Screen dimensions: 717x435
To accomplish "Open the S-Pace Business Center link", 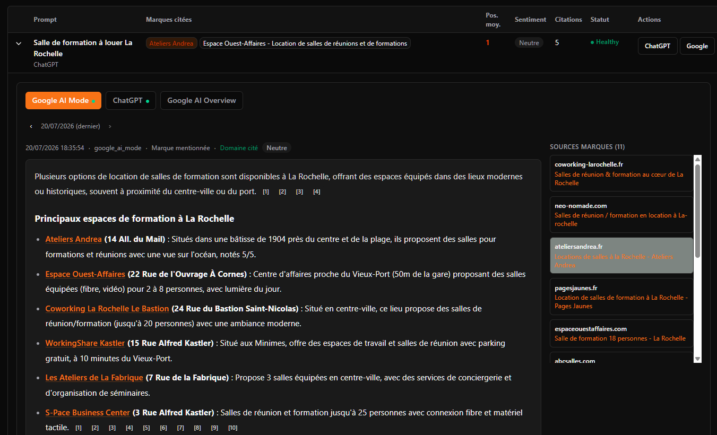I will 88,413.
